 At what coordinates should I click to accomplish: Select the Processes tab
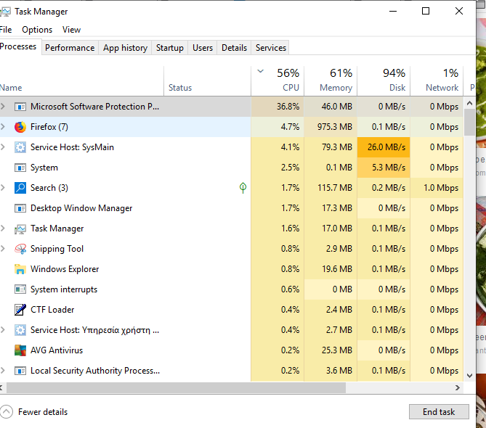[x=19, y=46]
